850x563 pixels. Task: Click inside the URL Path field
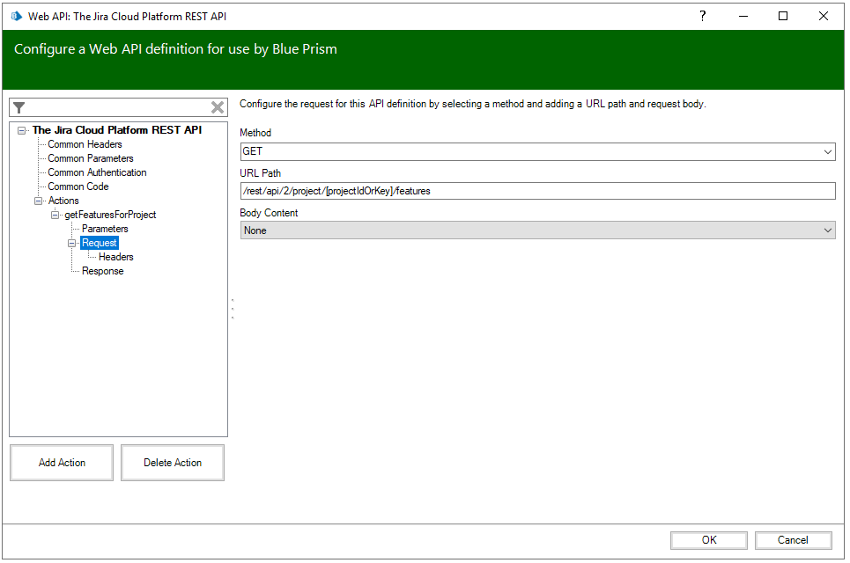(440, 190)
